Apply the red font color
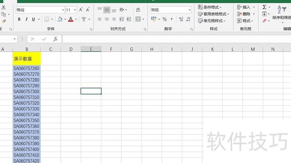 (x=71, y=19)
